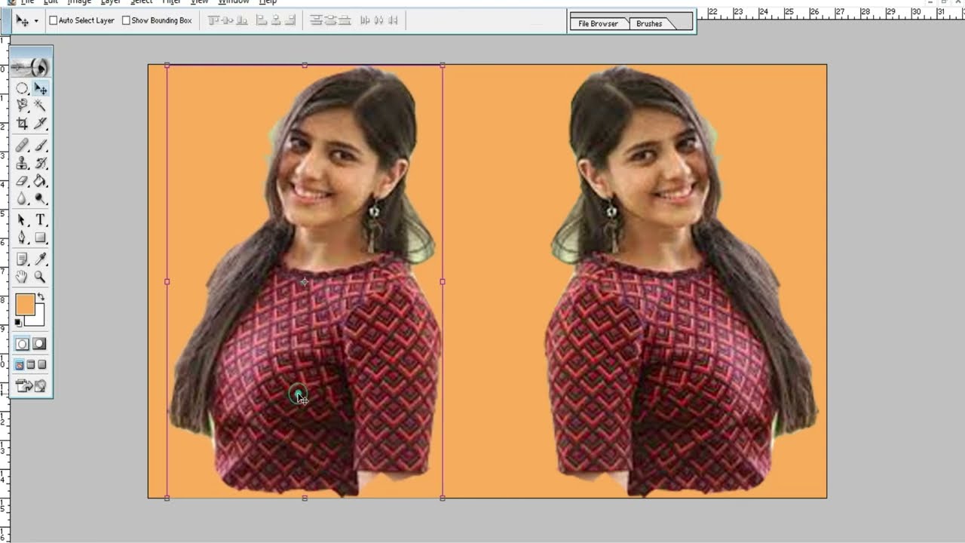This screenshot has height=543, width=965.
Task: Click the orange foreground color swatch
Action: pos(25,305)
